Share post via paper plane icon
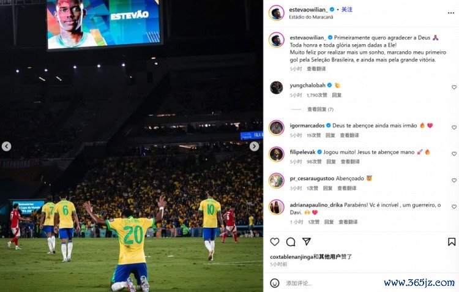 [307, 242]
